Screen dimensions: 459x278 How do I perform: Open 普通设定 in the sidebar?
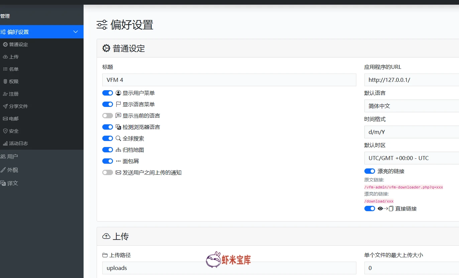click(42, 44)
